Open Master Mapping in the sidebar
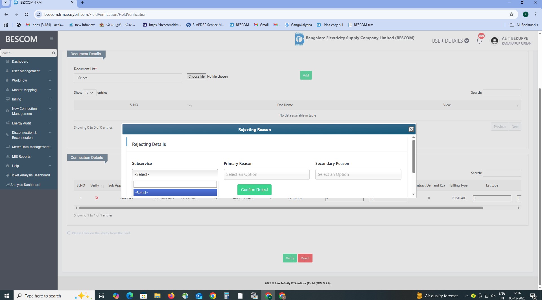542x300 pixels. tap(24, 90)
